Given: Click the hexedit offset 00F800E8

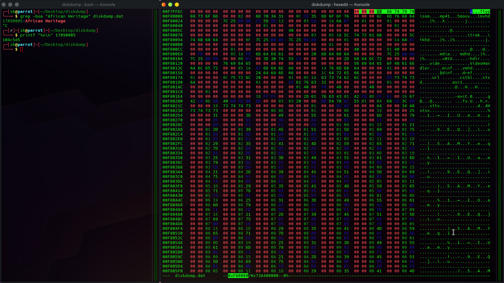Looking at the screenshot, I should point(173,54).
